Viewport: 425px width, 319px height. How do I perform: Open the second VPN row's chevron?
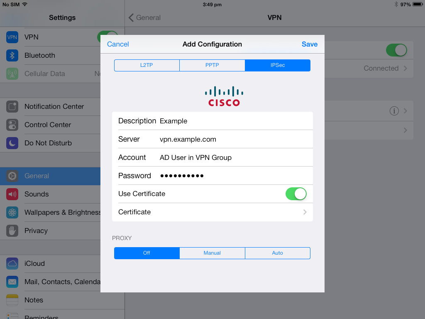click(405, 130)
